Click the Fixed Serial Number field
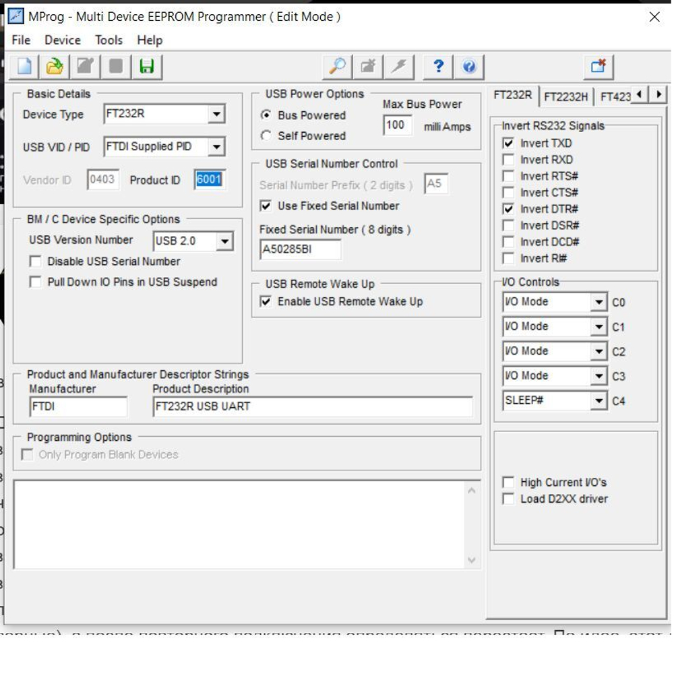Image resolution: width=674 pixels, height=674 pixels. point(300,249)
